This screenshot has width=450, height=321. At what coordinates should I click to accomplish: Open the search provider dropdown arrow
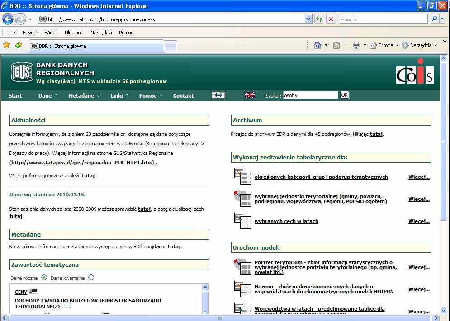pos(442,19)
